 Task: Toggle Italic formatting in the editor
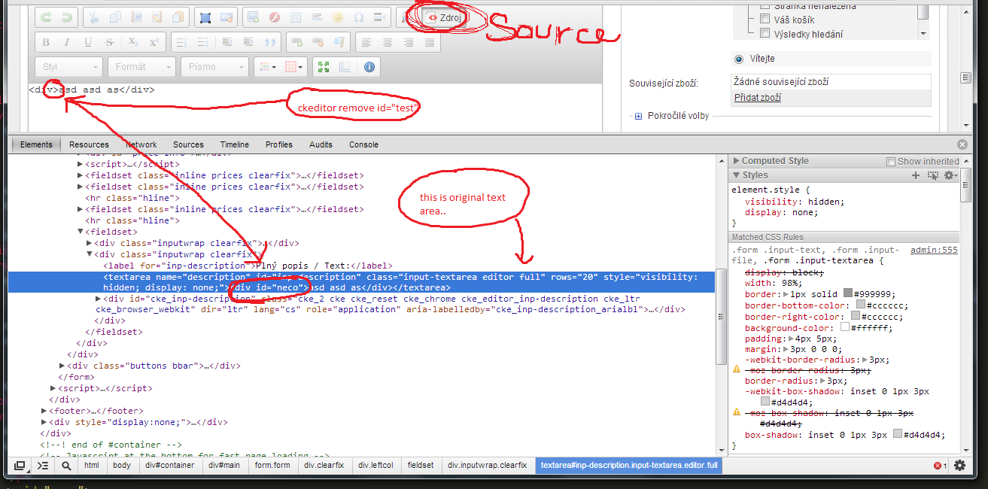[67, 42]
